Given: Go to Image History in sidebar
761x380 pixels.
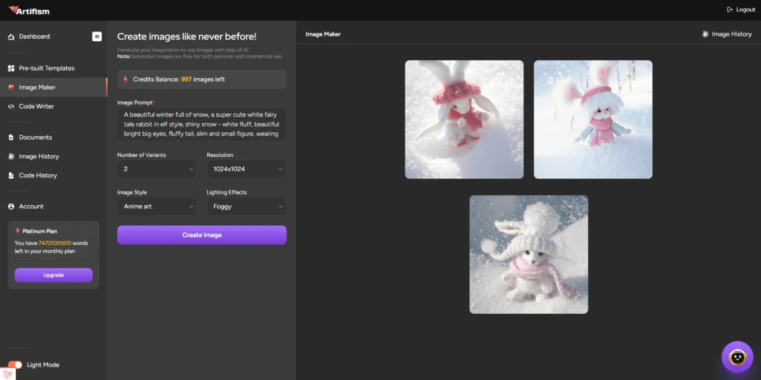Looking at the screenshot, I should [39, 156].
